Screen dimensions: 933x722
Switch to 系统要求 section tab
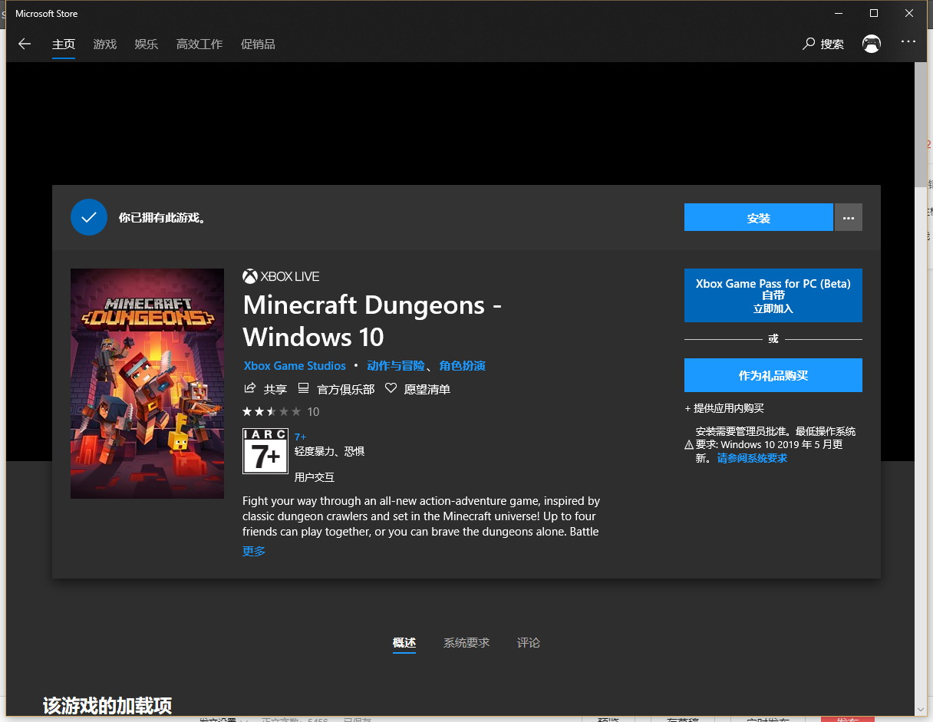pos(466,643)
